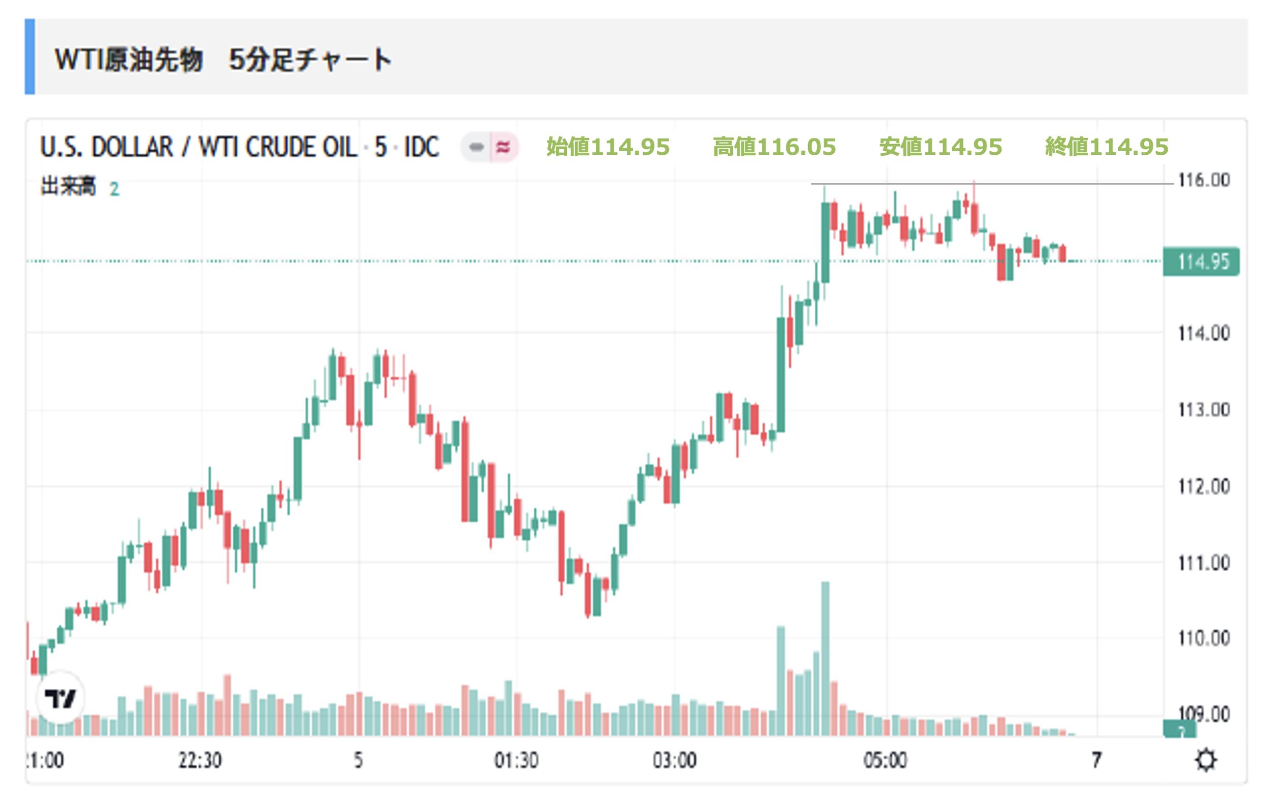
Task: Click the 01:30 time axis label
Action: coord(516,761)
